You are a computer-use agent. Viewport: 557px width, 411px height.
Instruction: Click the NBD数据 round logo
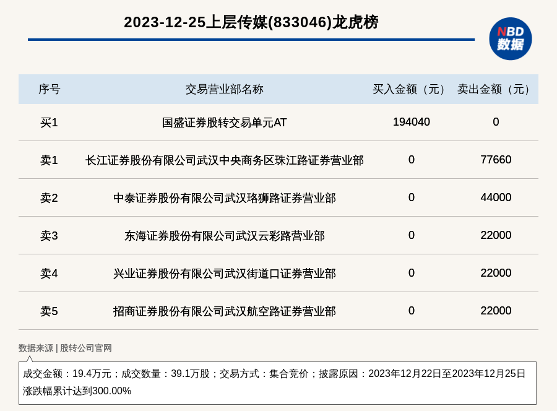(511, 39)
